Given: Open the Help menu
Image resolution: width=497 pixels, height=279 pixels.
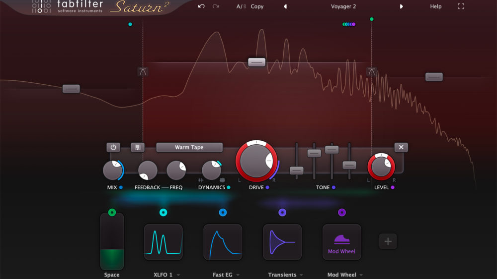Looking at the screenshot, I should [x=435, y=6].
